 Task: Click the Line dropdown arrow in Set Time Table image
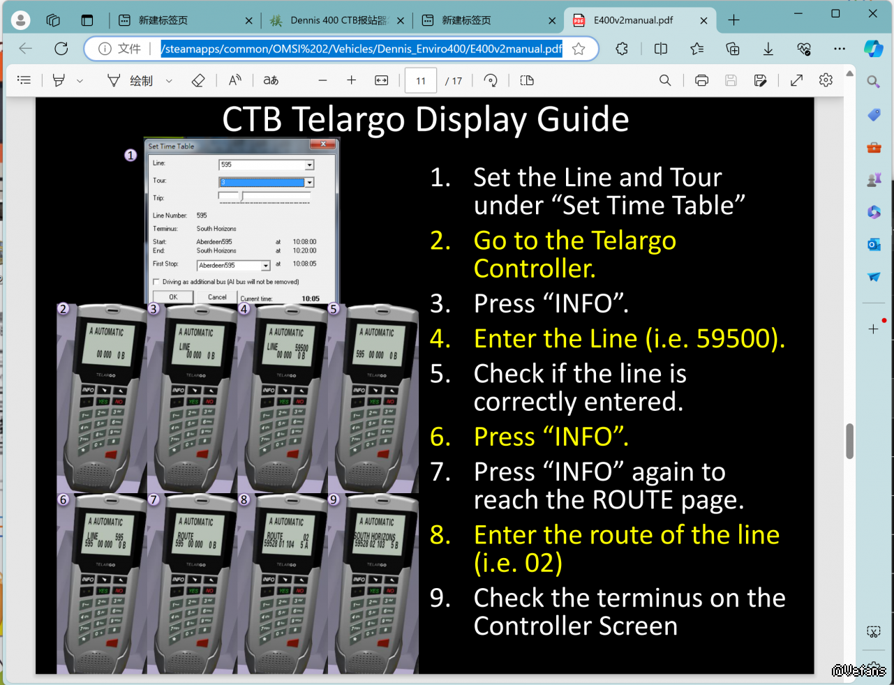(x=309, y=165)
